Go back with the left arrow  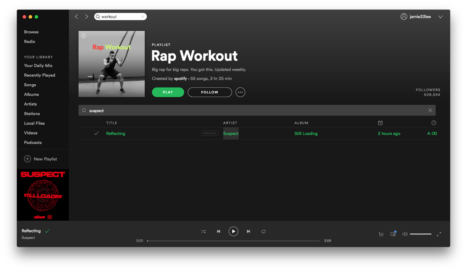pos(76,17)
